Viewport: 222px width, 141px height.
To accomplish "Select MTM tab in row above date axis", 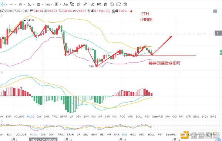I will [141, 134].
